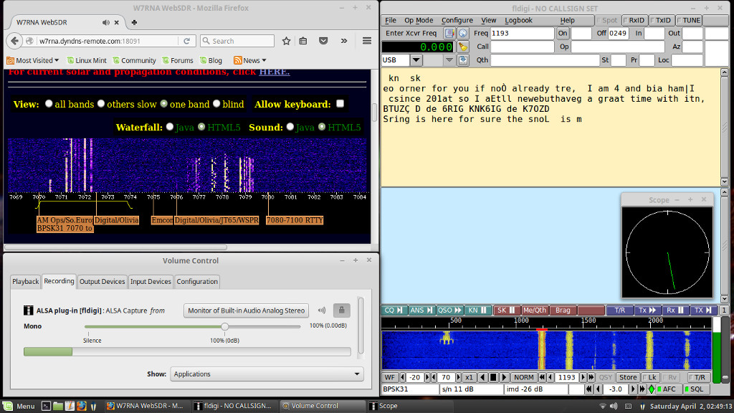Expand the Most Visited bookmarks folder

pyautogui.click(x=33, y=60)
